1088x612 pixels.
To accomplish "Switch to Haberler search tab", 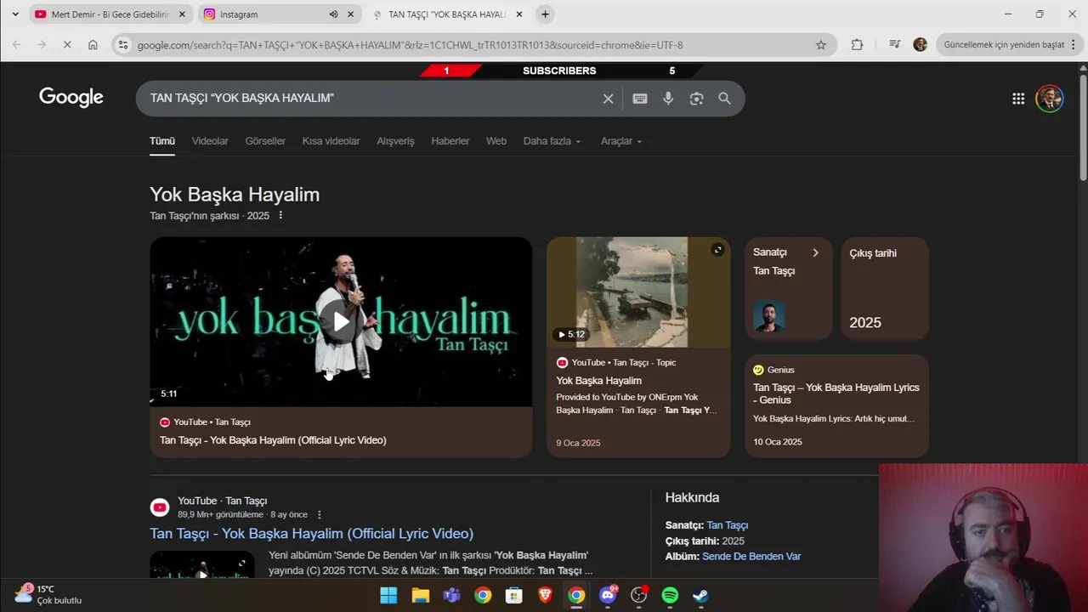I will point(450,141).
